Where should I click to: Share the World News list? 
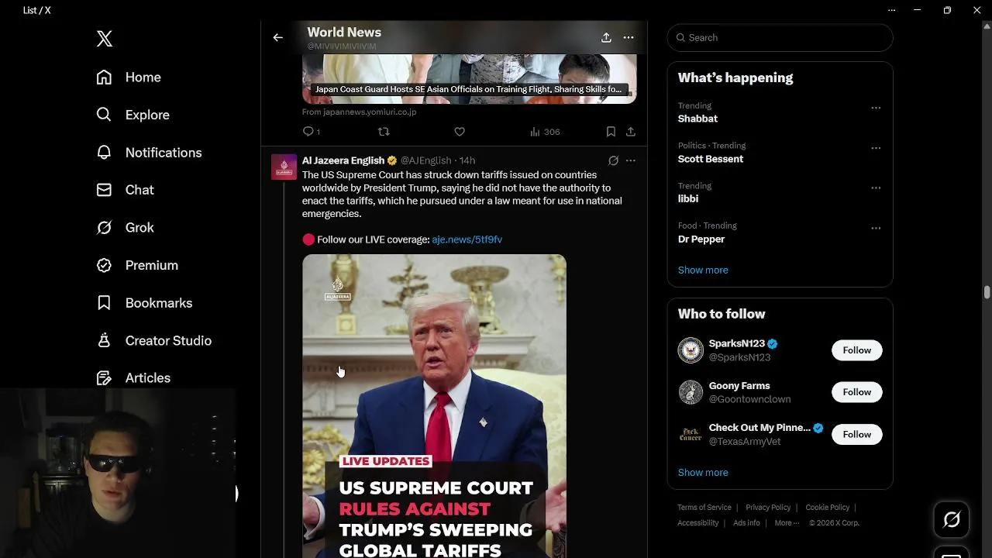coord(606,37)
